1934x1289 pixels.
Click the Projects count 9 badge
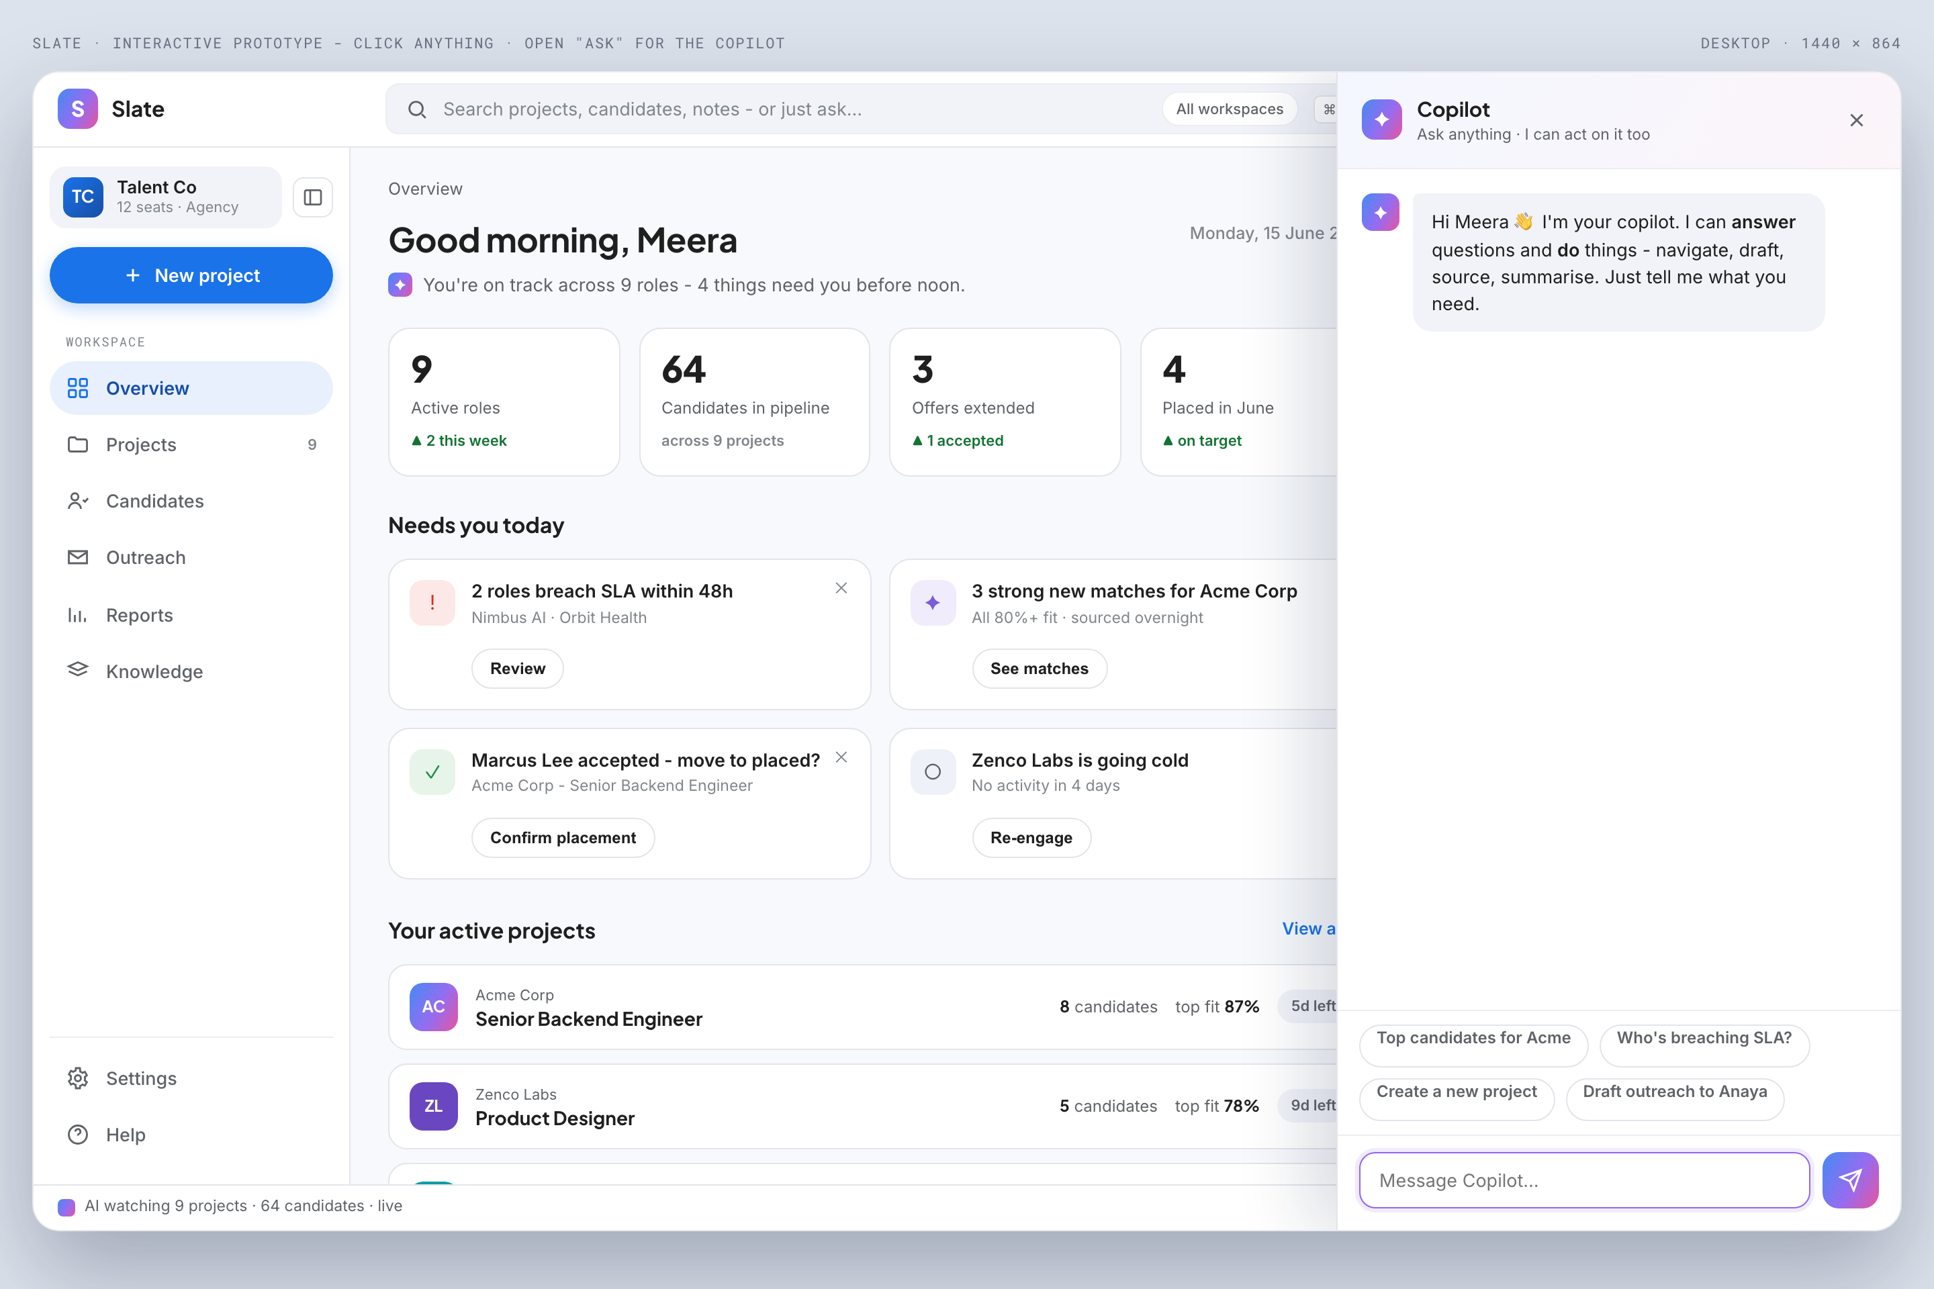click(312, 444)
